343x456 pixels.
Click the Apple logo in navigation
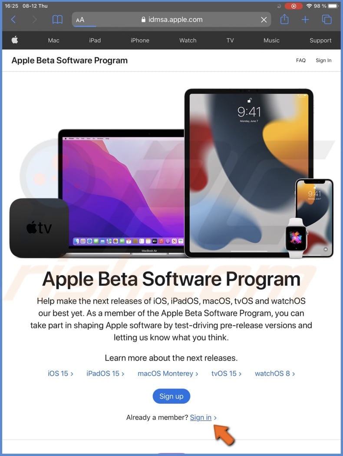(x=15, y=40)
